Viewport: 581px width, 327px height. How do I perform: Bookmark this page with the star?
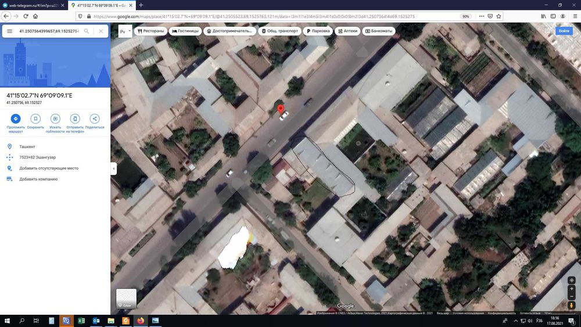(x=498, y=16)
